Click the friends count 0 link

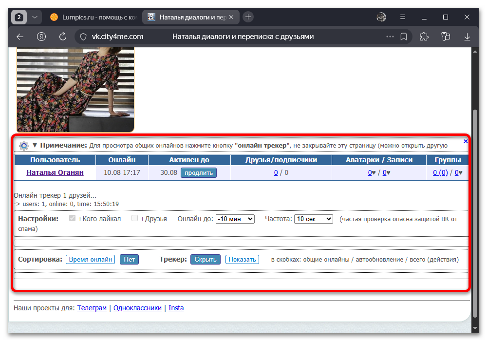click(x=276, y=172)
